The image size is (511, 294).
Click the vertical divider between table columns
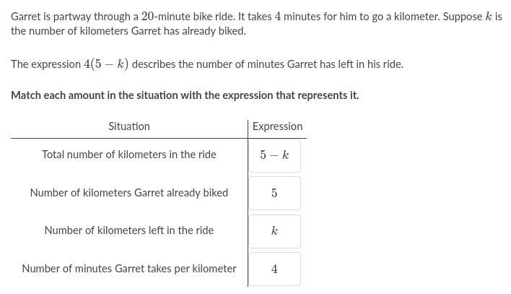click(x=248, y=203)
